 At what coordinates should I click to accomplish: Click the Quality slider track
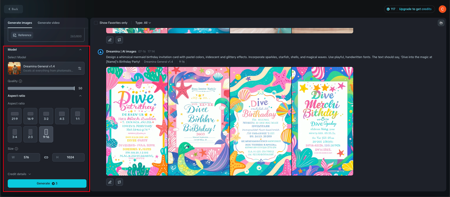[x=41, y=89]
